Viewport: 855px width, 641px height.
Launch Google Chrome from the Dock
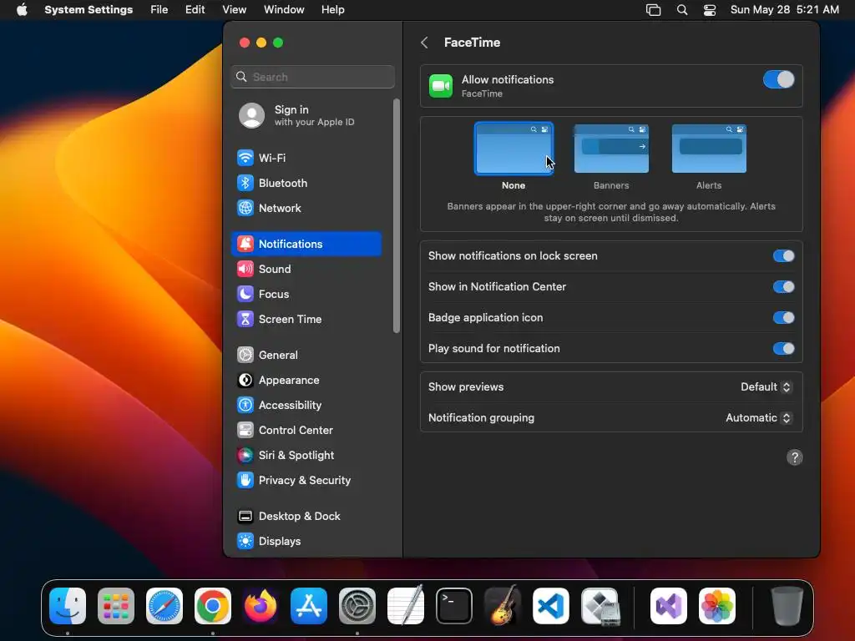pos(213,606)
